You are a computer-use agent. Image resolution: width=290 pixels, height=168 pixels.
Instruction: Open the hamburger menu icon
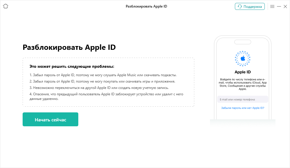272,6
